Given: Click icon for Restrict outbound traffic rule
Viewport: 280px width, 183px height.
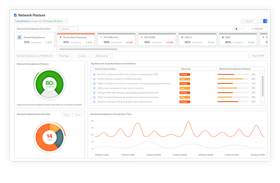Looking at the screenshot, I should 94,74.
